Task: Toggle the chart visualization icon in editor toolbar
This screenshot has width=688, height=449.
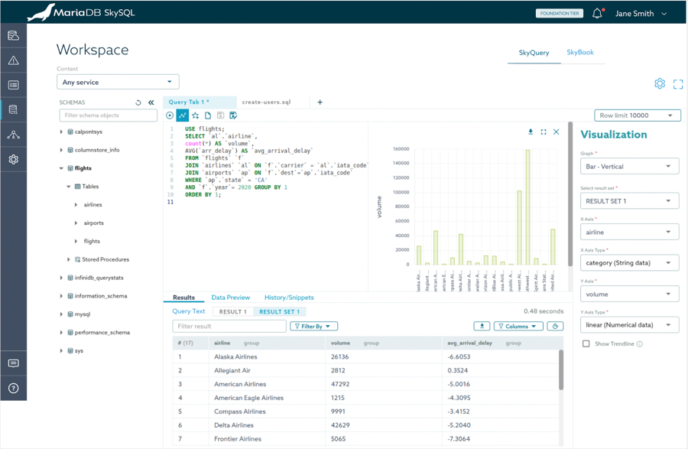Action: (182, 116)
